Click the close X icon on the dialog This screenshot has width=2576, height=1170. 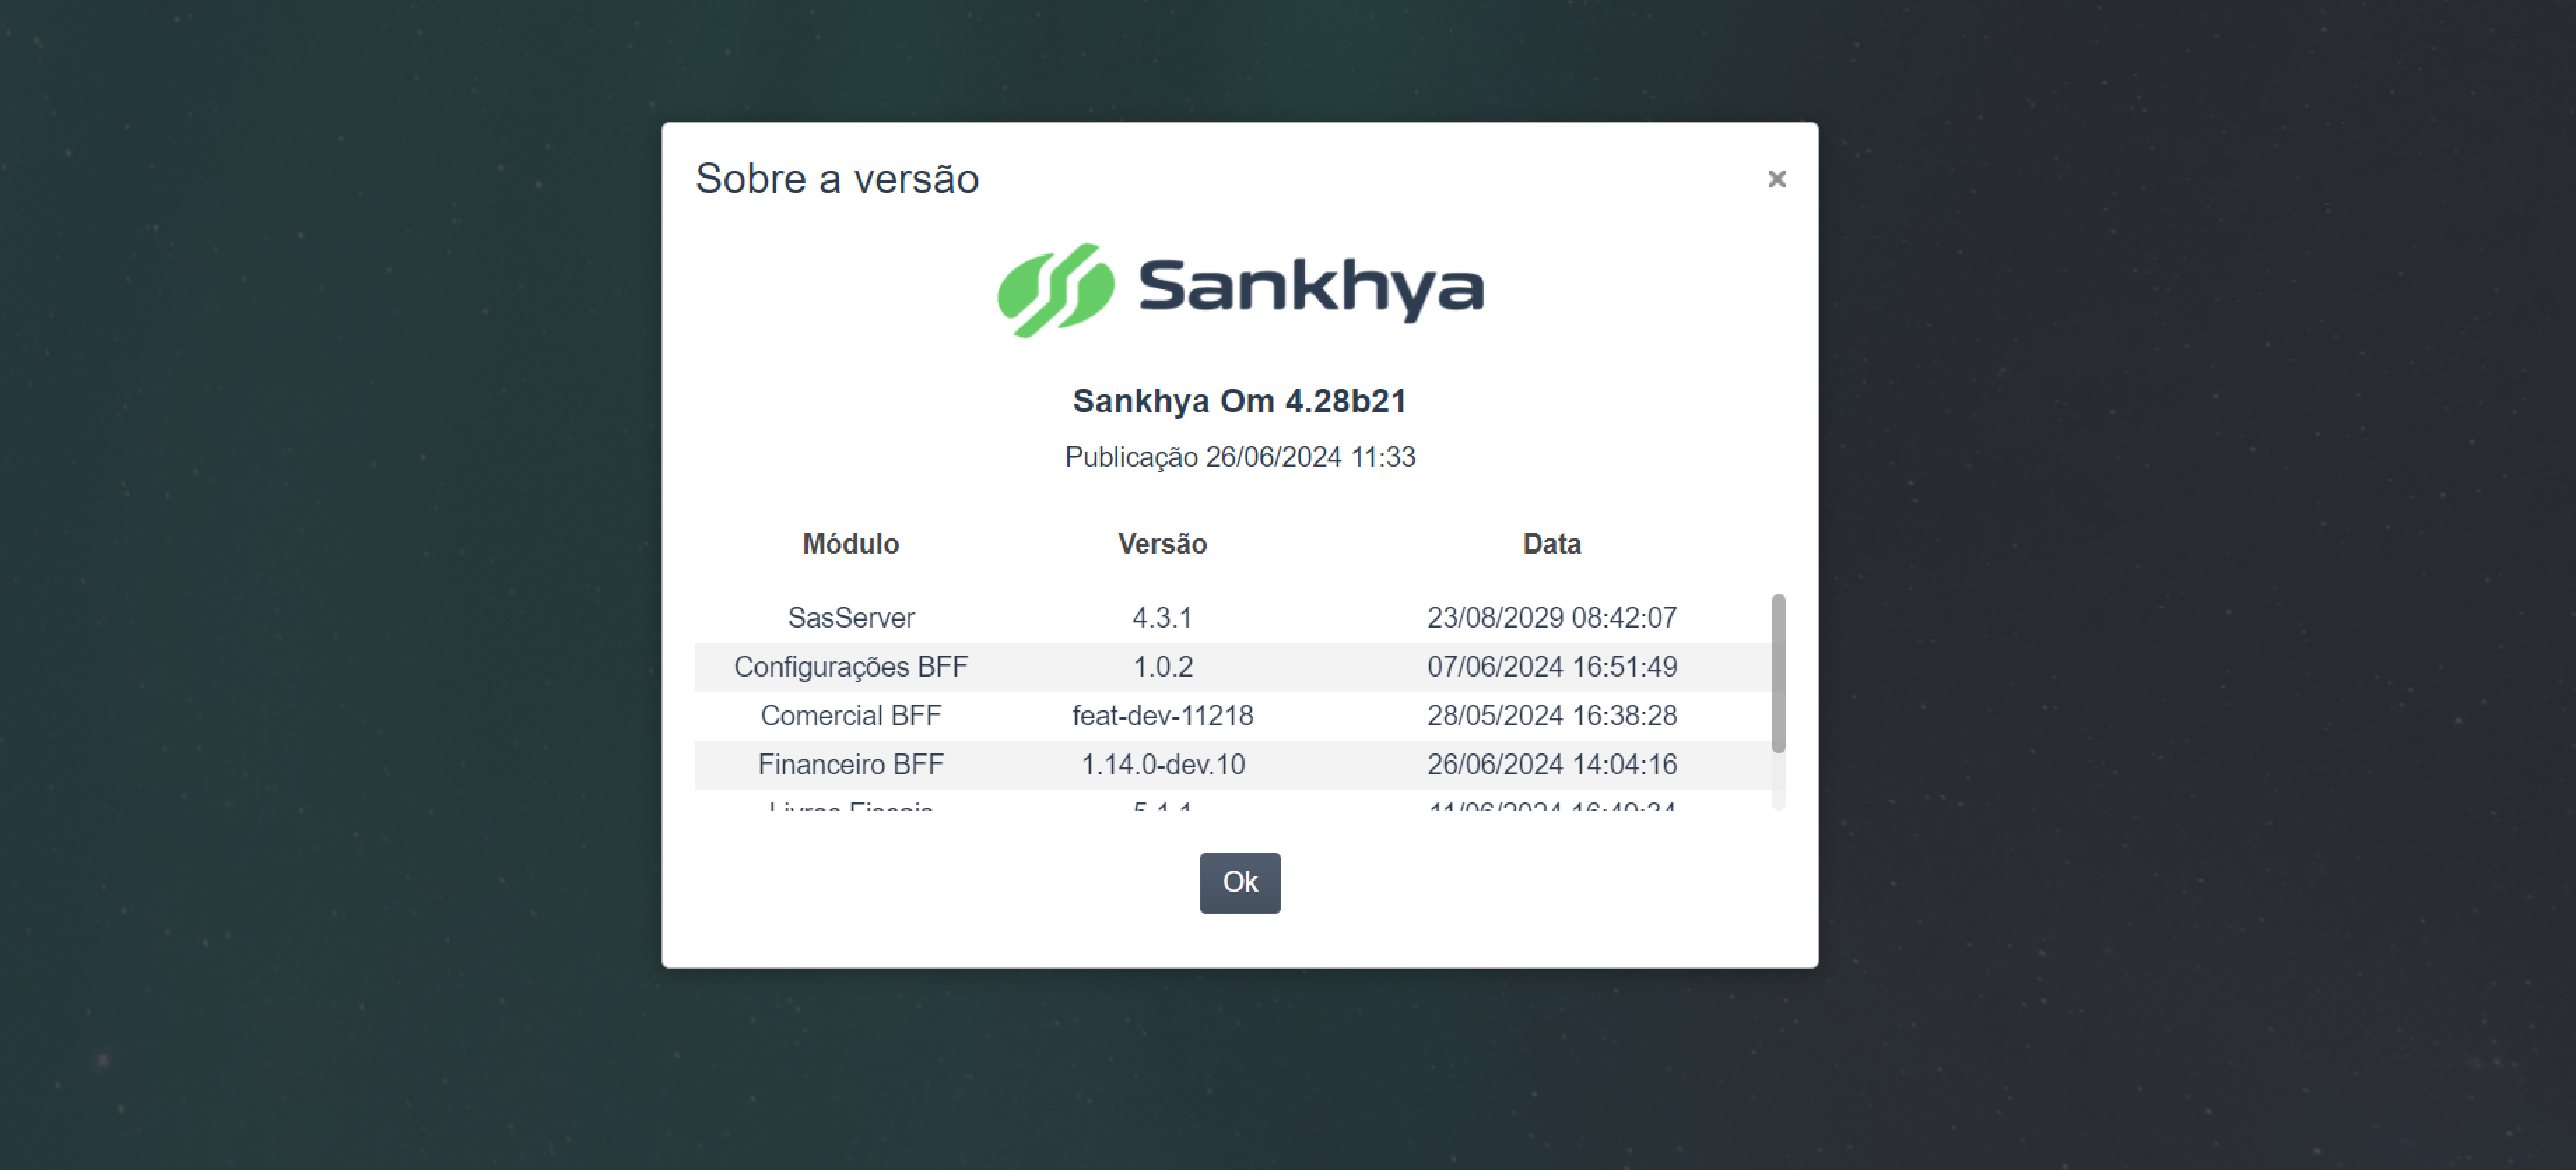click(1777, 179)
